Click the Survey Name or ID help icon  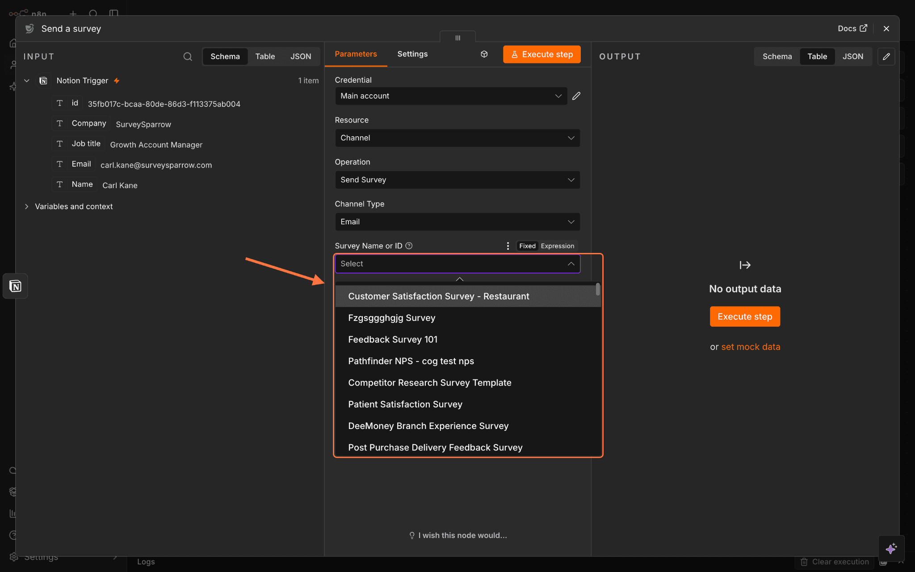(x=409, y=246)
